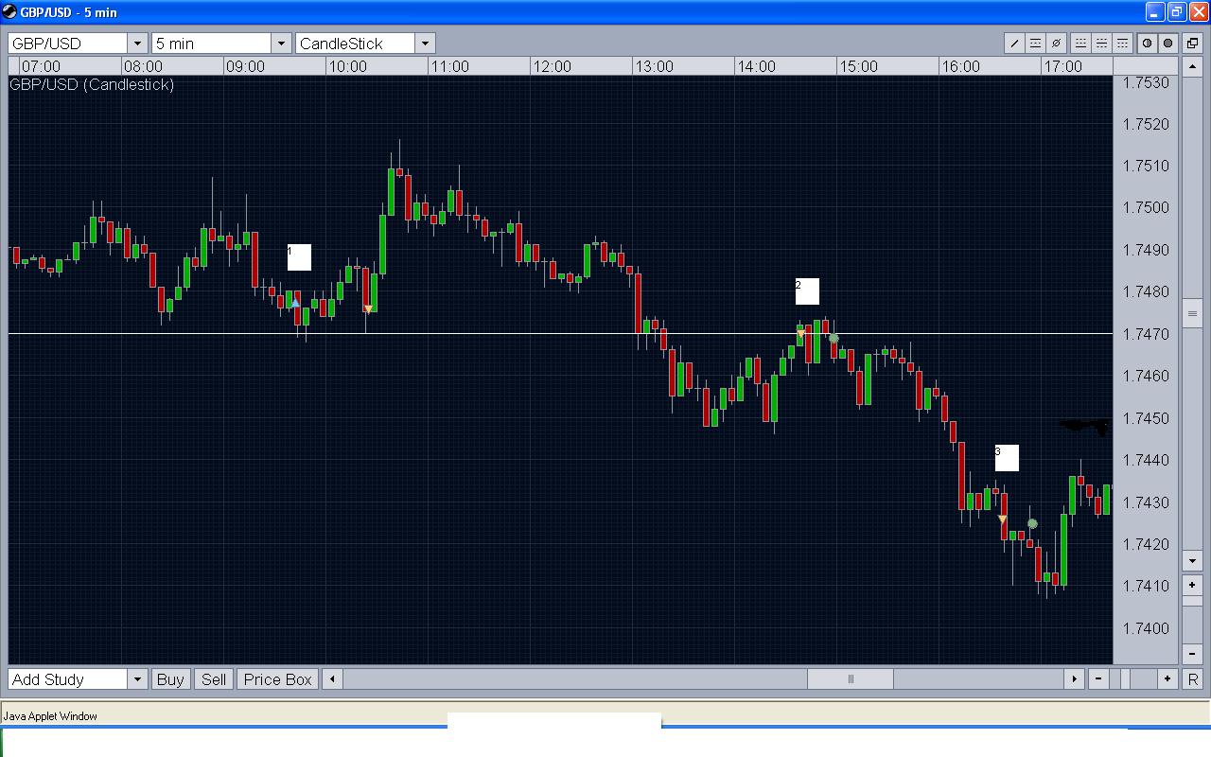Click the two dashed lines over solid icon

tap(1081, 44)
